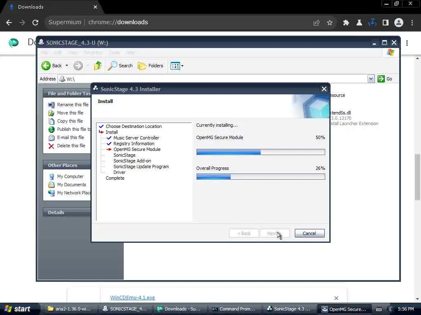The image size is (421, 315).
Task: Click the Explorer Up folder icon
Action: [x=98, y=66]
